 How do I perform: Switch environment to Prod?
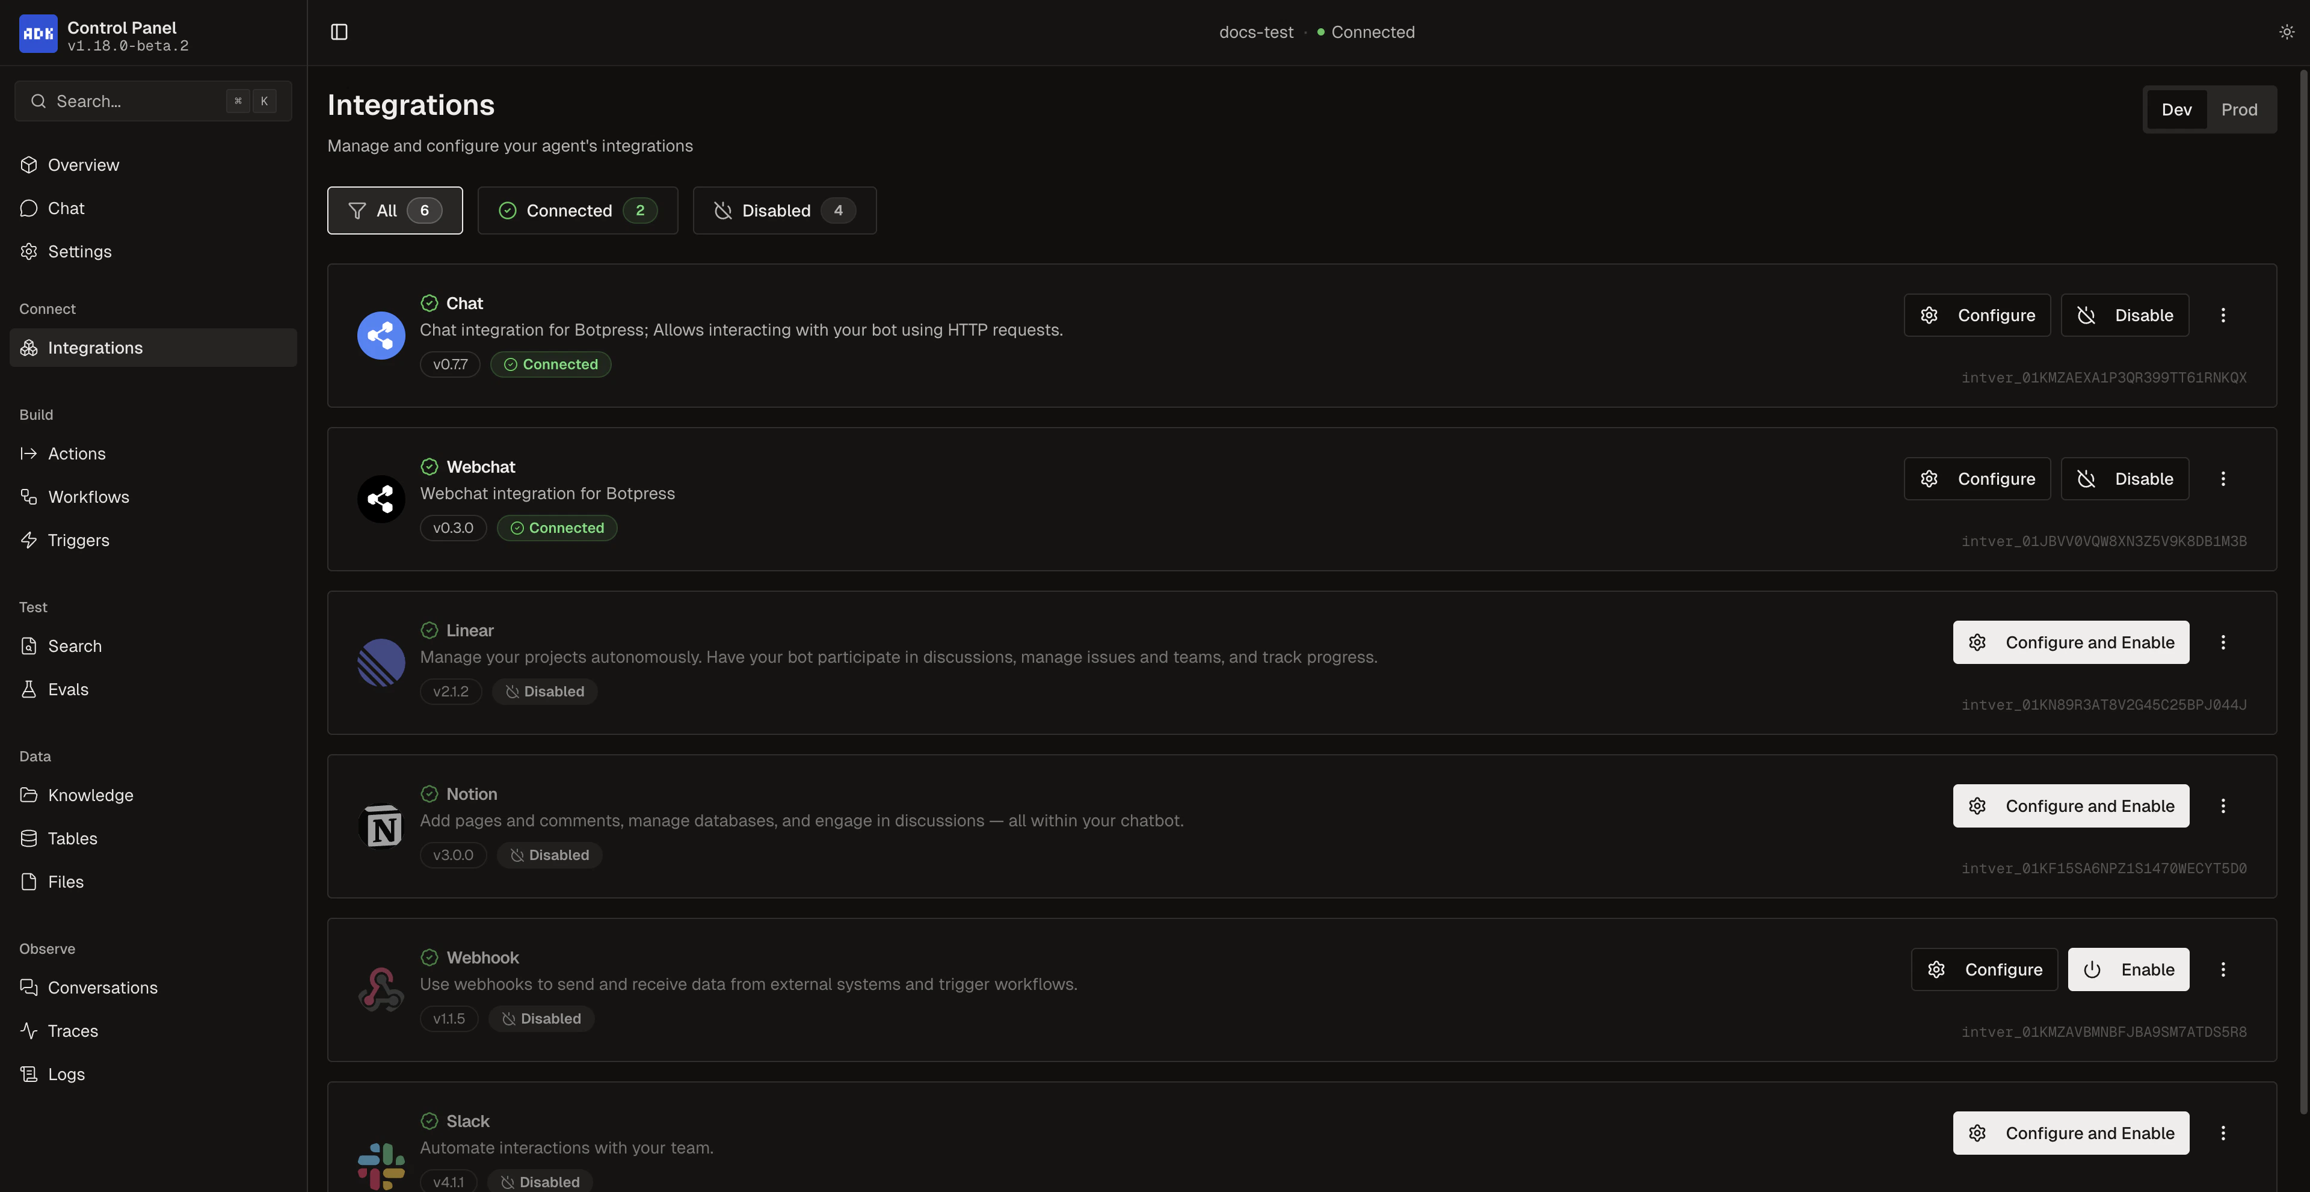point(2240,109)
